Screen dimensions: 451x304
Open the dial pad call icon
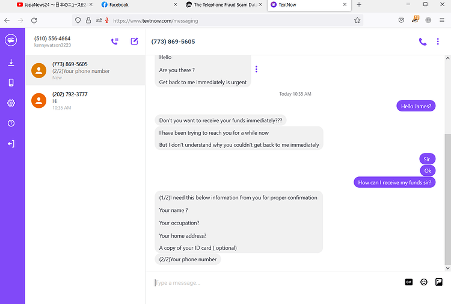point(115,41)
